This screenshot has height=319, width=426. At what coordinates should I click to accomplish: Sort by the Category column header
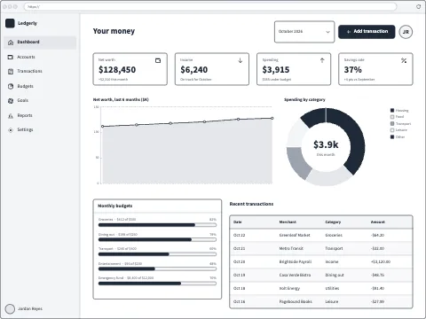click(x=333, y=222)
